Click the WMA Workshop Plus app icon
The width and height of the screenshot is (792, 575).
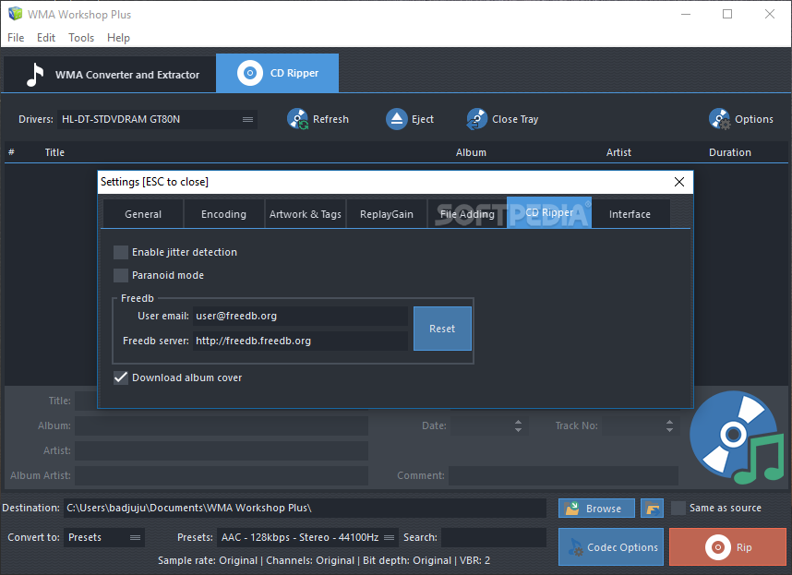click(15, 14)
